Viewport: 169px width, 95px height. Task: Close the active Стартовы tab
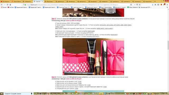42,2
